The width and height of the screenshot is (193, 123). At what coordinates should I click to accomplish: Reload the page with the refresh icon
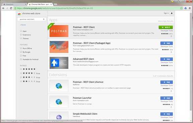coord(11,8)
